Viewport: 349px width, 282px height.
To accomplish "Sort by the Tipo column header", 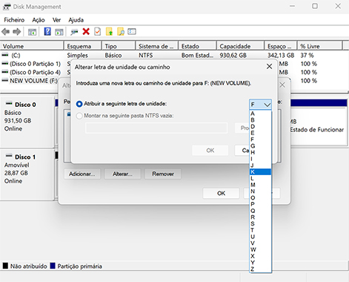I will (x=119, y=46).
